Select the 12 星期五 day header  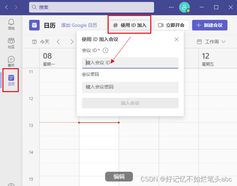218,59
